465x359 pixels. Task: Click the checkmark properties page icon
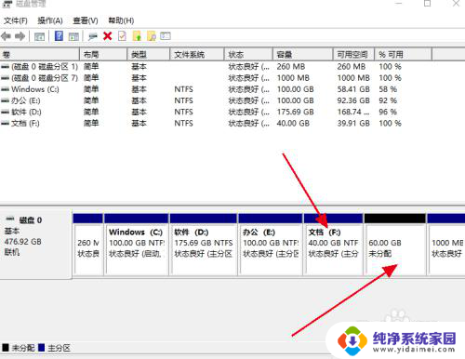[x=122, y=36]
